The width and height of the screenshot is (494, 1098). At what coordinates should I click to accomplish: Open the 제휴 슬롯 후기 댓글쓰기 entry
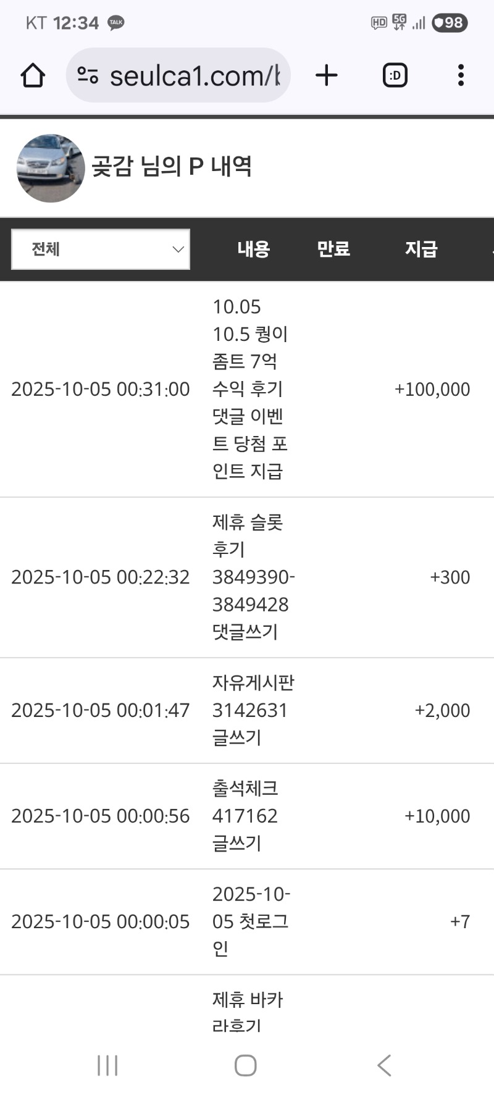253,577
